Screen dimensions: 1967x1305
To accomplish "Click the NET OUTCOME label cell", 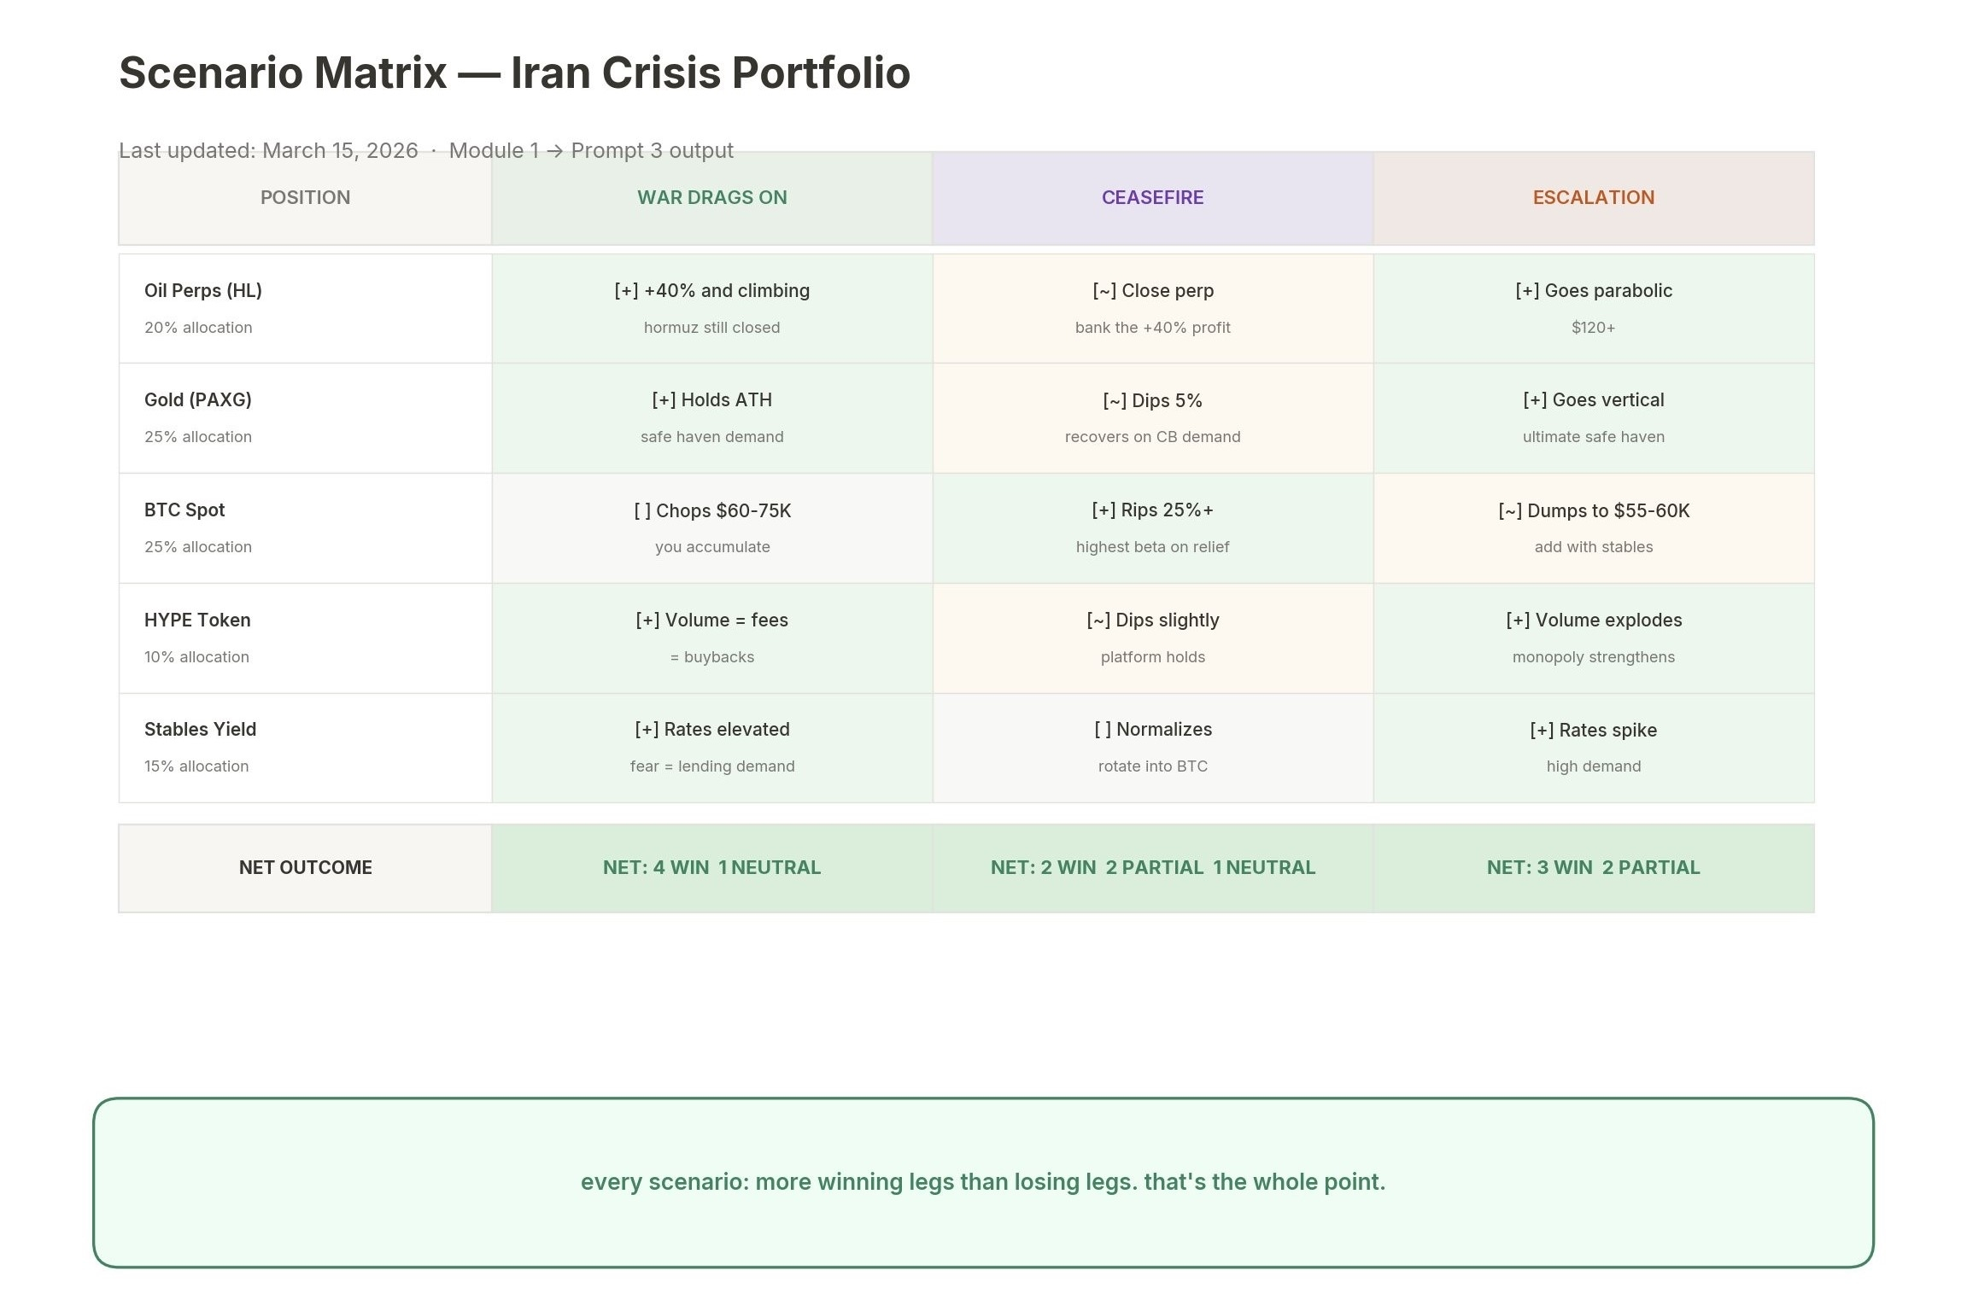I will (x=305, y=868).
